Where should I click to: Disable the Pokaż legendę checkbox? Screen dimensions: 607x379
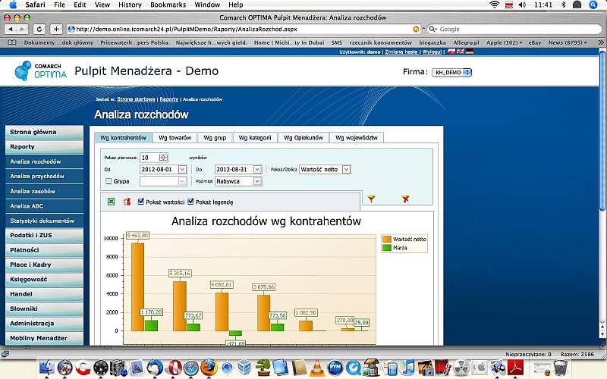(x=190, y=202)
